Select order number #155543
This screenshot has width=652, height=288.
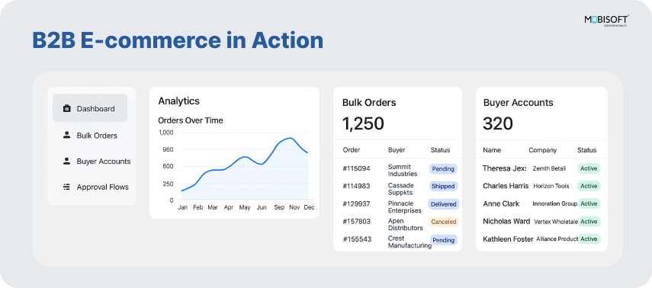click(356, 239)
